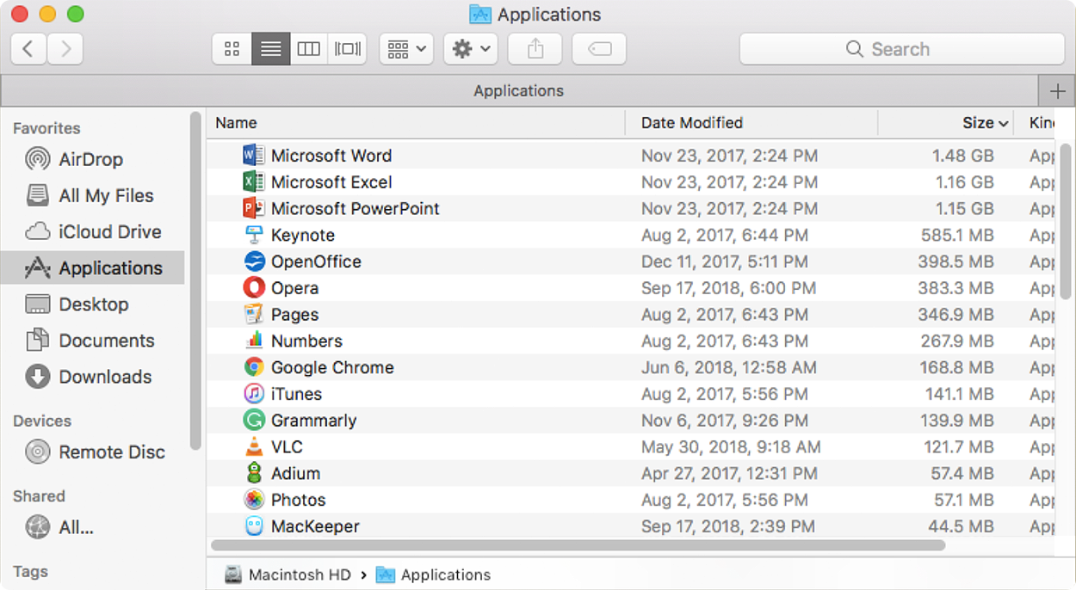Select Remote Disc under Devices
Viewport: 1076px width, 590px height.
tap(93, 452)
